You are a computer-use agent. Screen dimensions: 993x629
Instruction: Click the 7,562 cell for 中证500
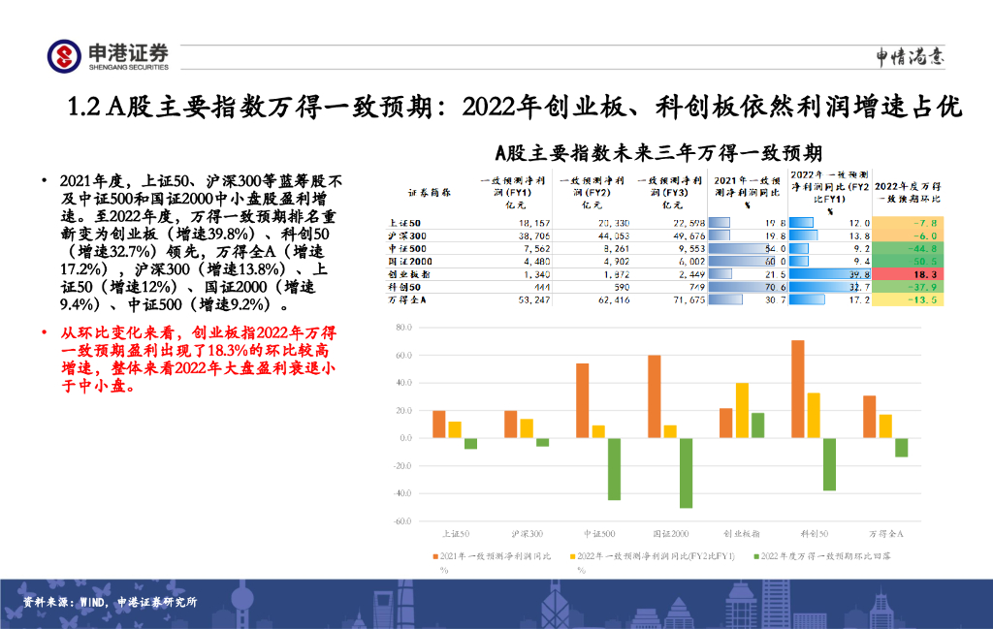[536, 249]
